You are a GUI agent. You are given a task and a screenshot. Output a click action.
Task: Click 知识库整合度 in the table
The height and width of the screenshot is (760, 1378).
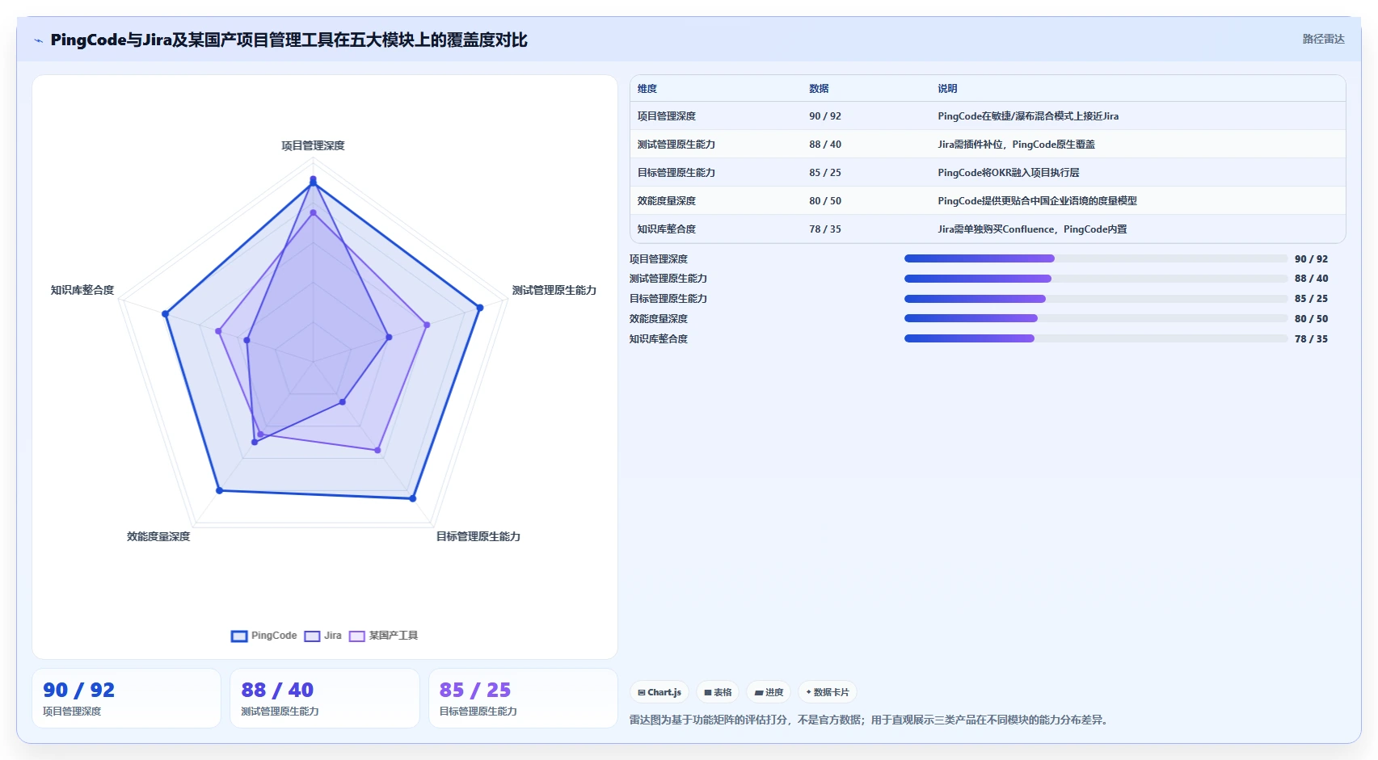(x=667, y=229)
